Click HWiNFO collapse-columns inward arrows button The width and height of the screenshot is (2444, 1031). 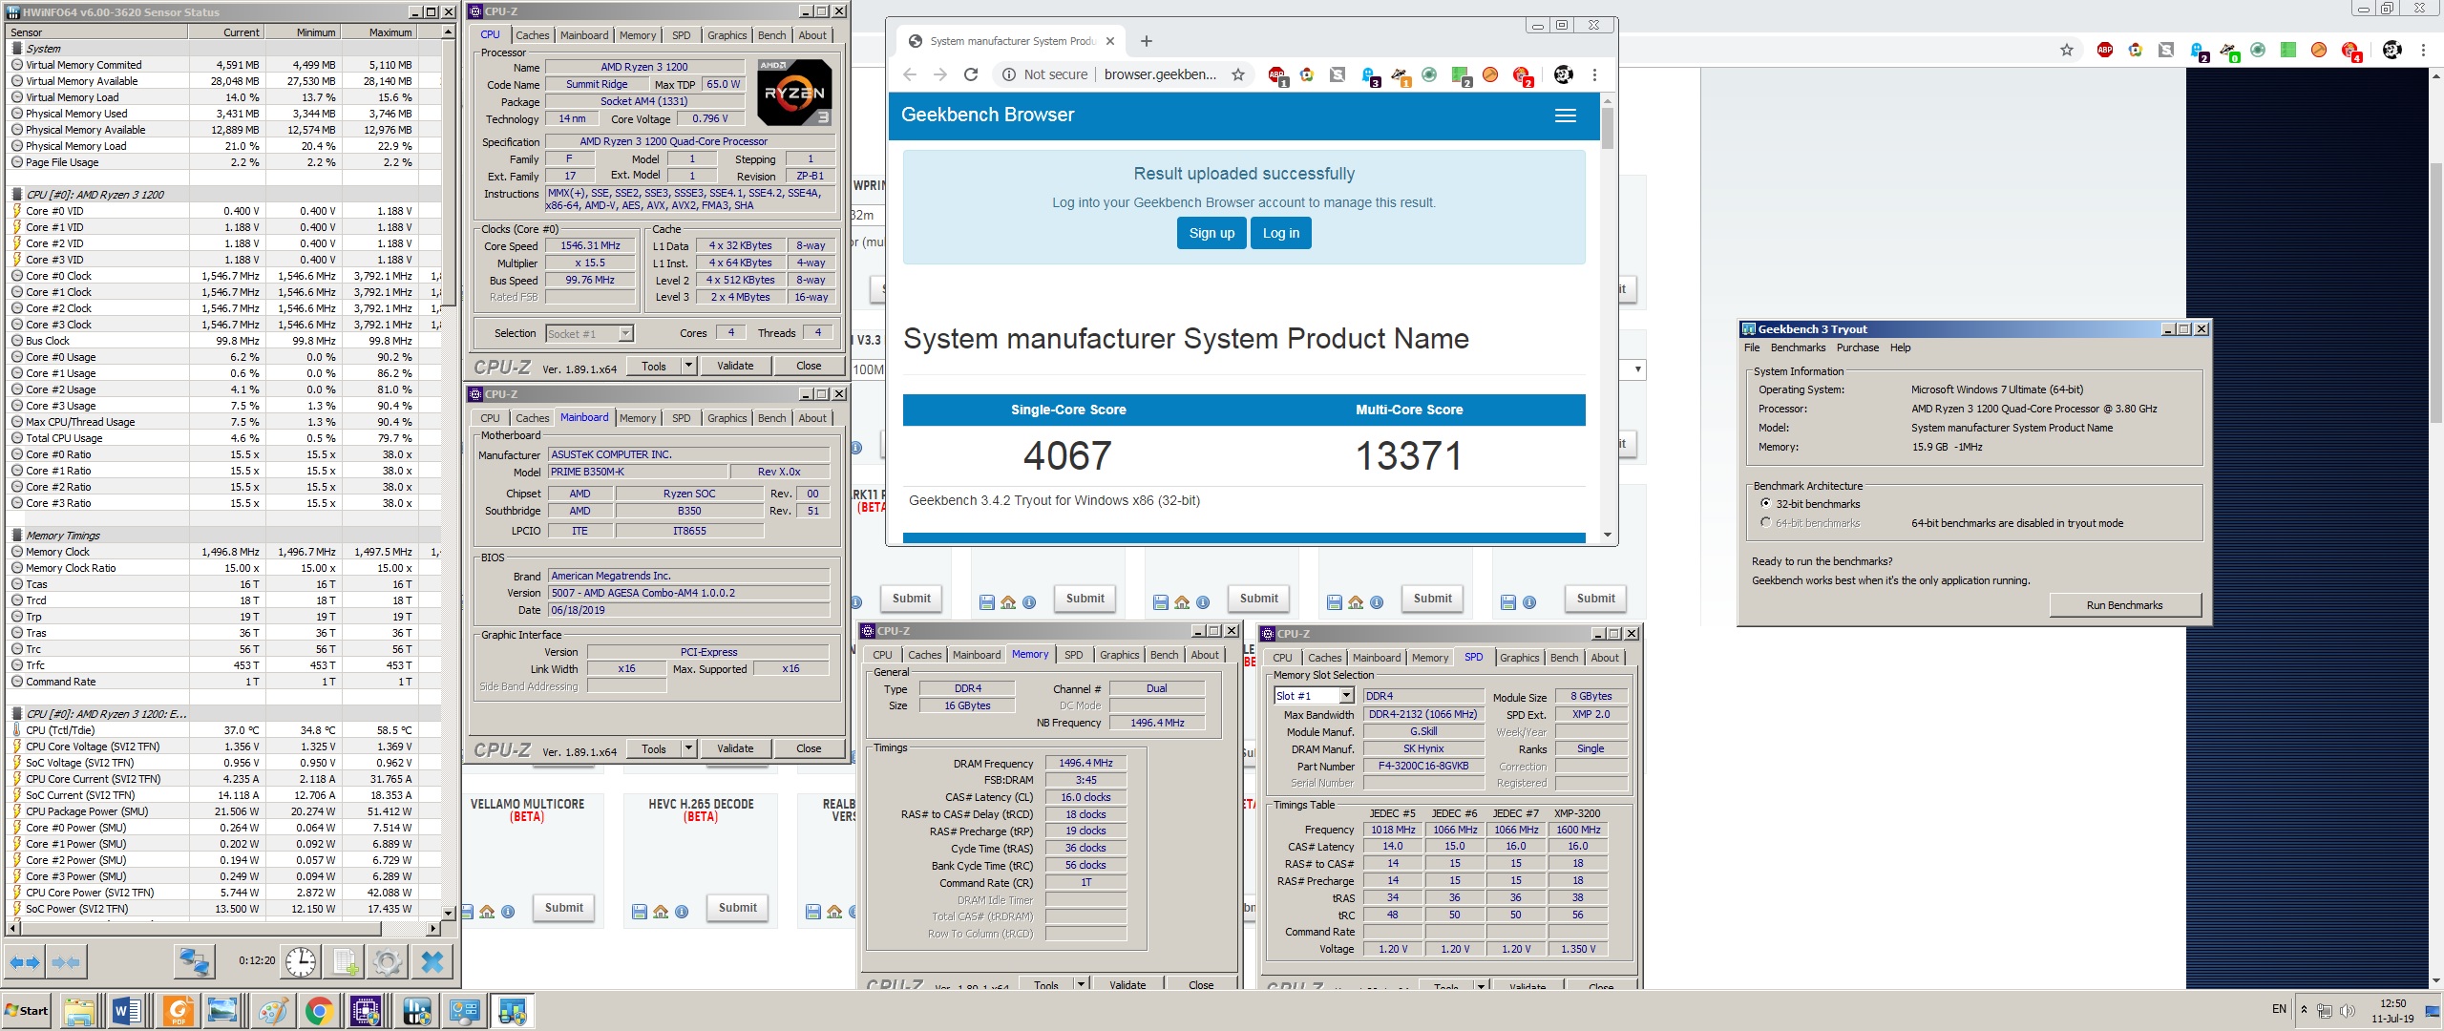click(66, 961)
